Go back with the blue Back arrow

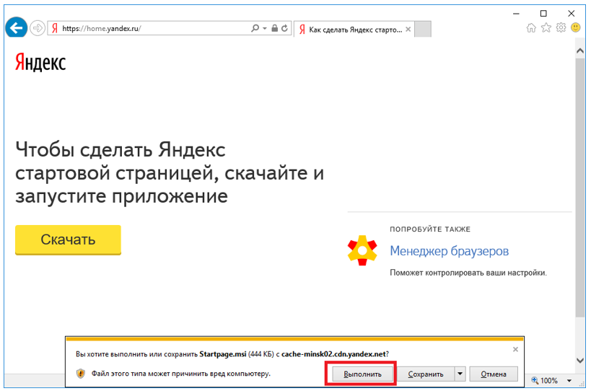point(16,28)
